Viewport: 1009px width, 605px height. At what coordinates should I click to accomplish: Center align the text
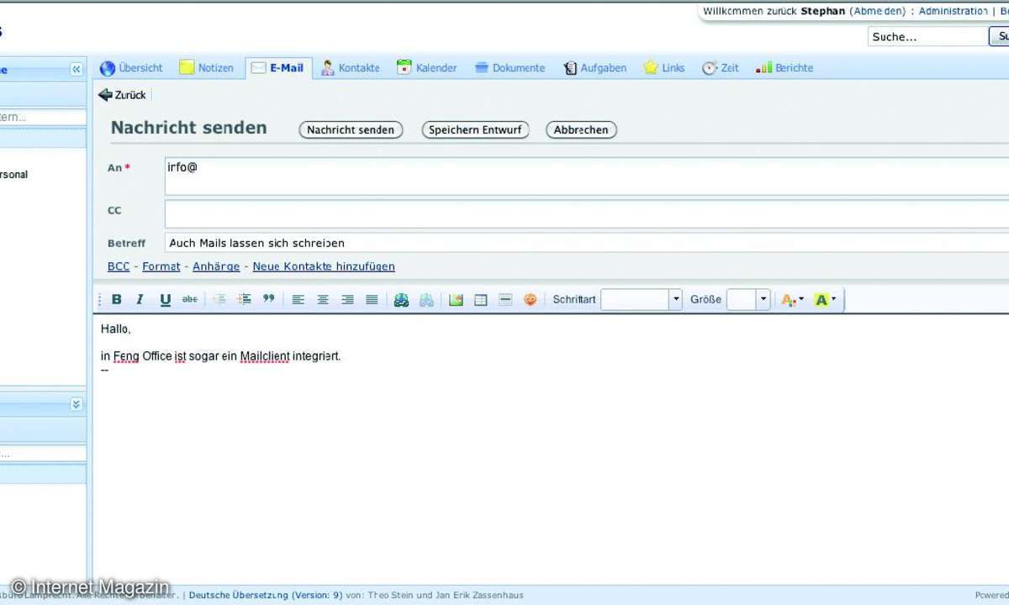pyautogui.click(x=323, y=299)
